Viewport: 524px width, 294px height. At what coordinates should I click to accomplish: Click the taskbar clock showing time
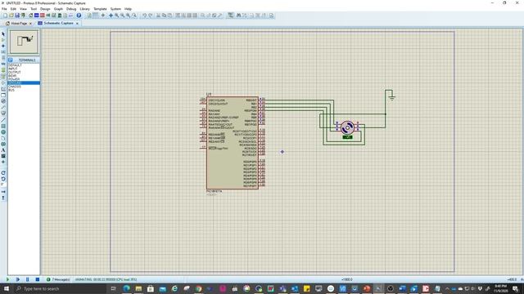pos(500,288)
